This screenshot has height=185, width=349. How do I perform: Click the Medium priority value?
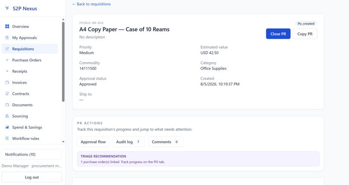tap(87, 53)
